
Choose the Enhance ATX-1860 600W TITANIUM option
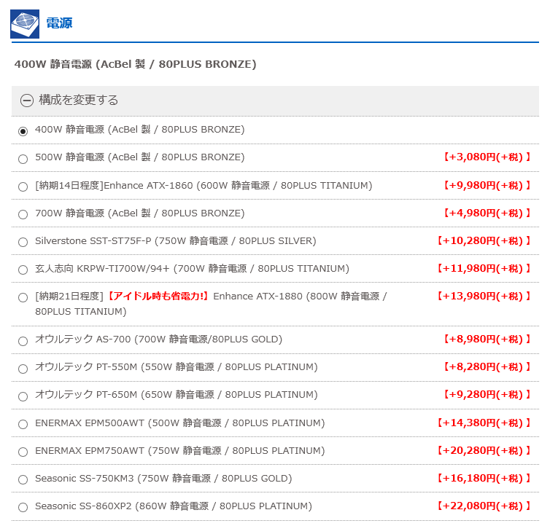coord(23,187)
